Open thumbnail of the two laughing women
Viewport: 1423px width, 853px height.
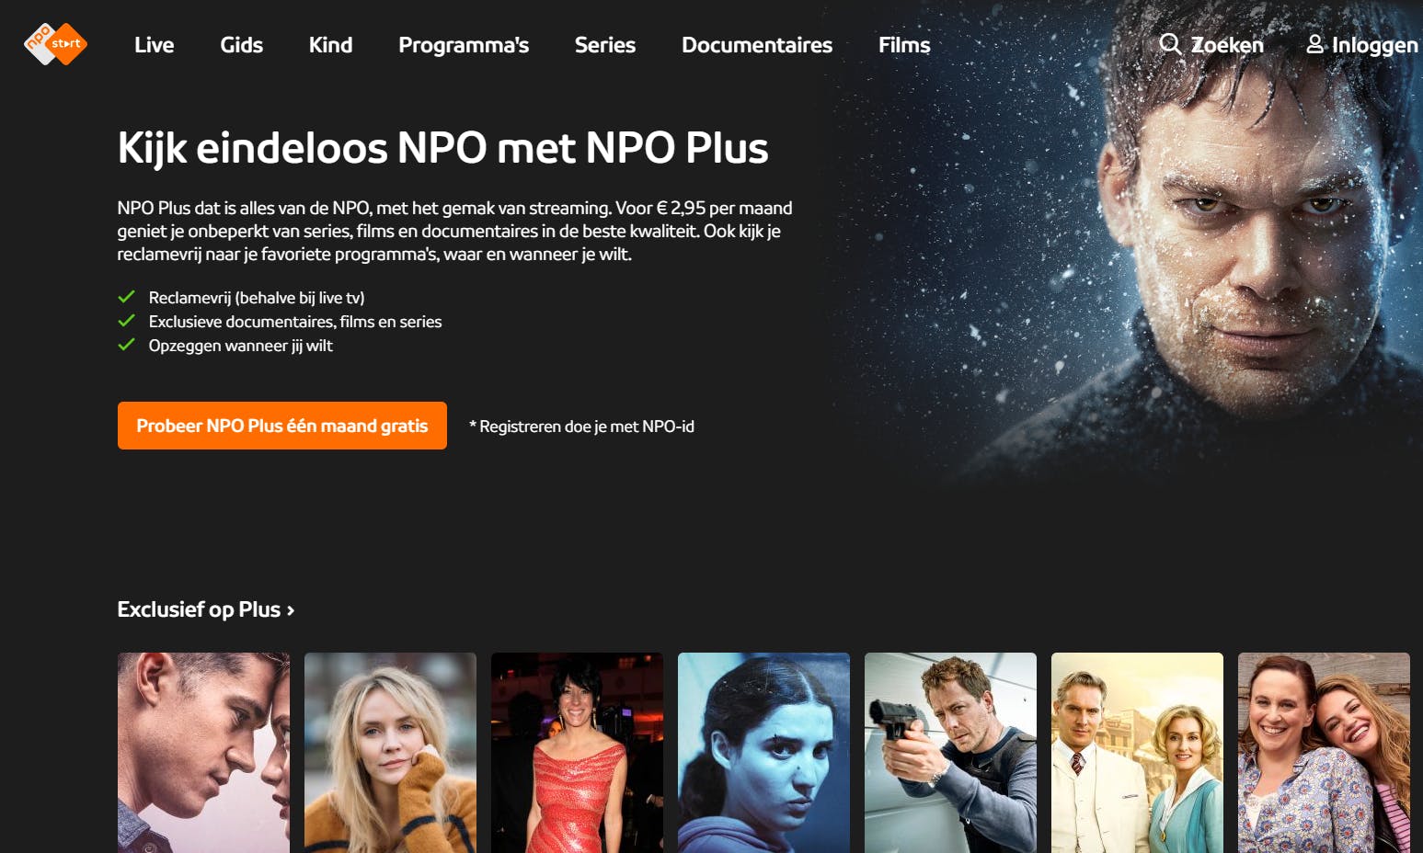coord(1324,753)
